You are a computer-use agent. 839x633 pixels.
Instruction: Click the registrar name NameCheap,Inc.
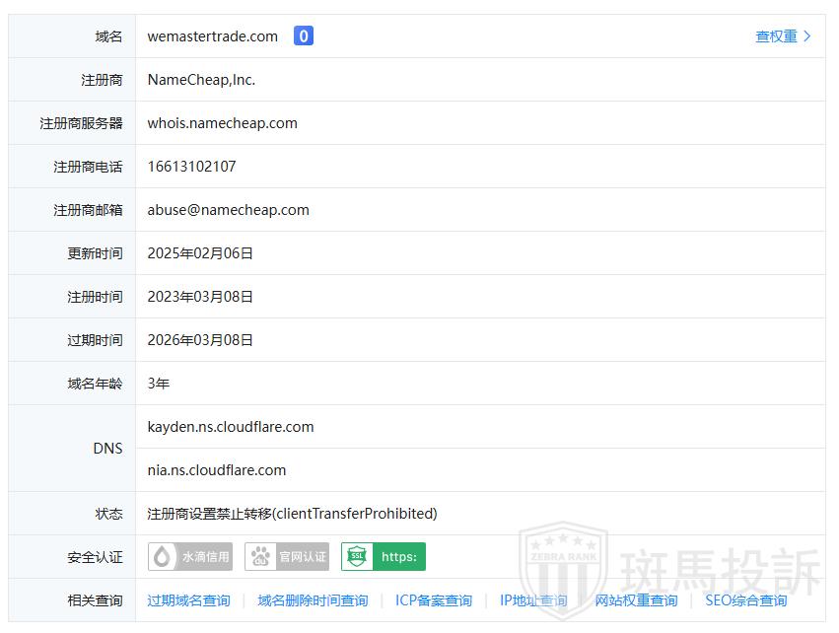pos(201,80)
